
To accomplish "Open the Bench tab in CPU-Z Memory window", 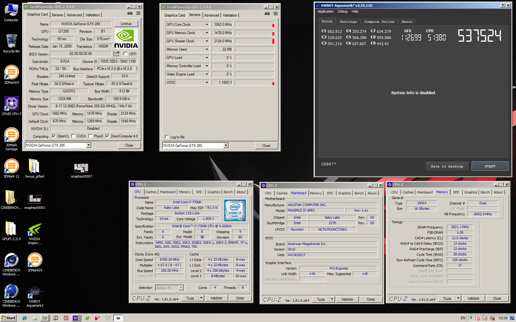I will point(485,192).
